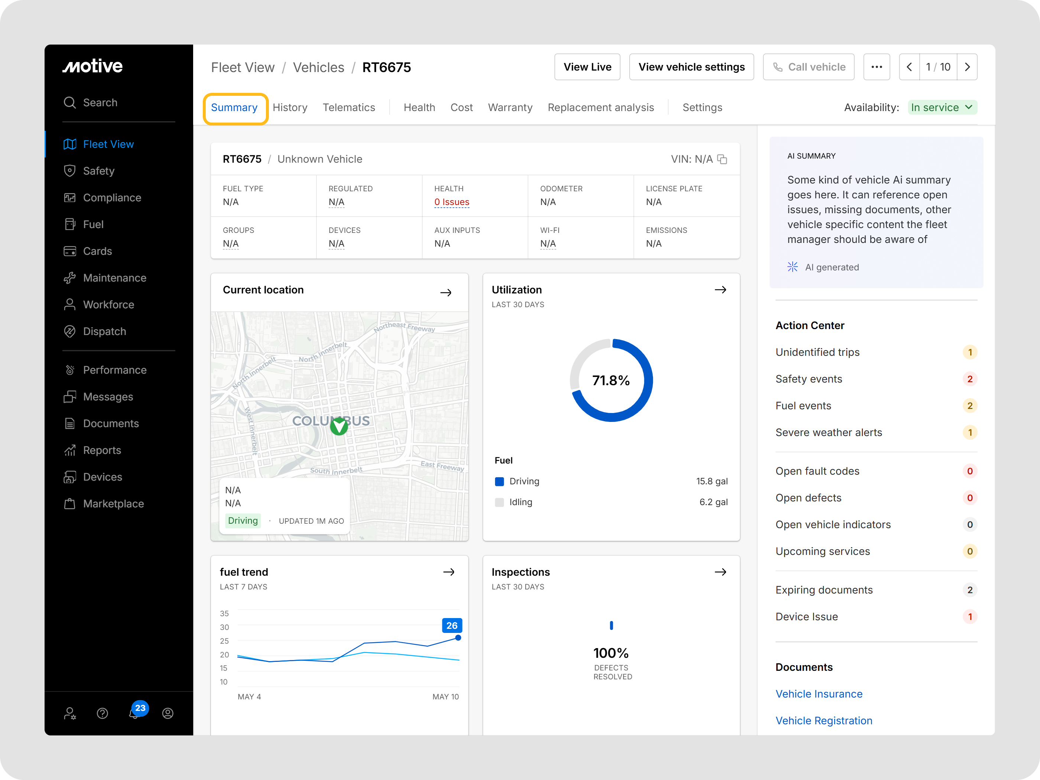Screen dimensions: 1040x780
Task: Switch to vehicle Settings tab
Action: tap(702, 108)
